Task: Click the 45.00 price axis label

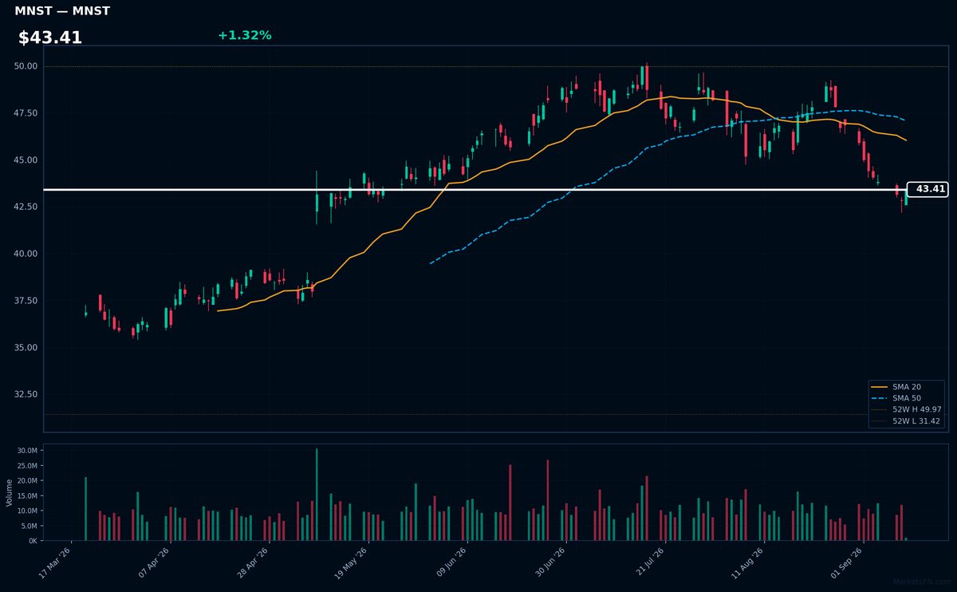Action: 26,160
